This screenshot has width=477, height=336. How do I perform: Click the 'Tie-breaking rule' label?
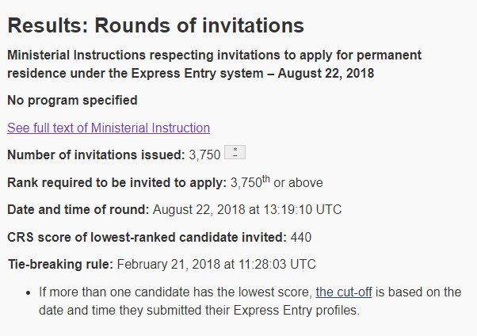60,264
